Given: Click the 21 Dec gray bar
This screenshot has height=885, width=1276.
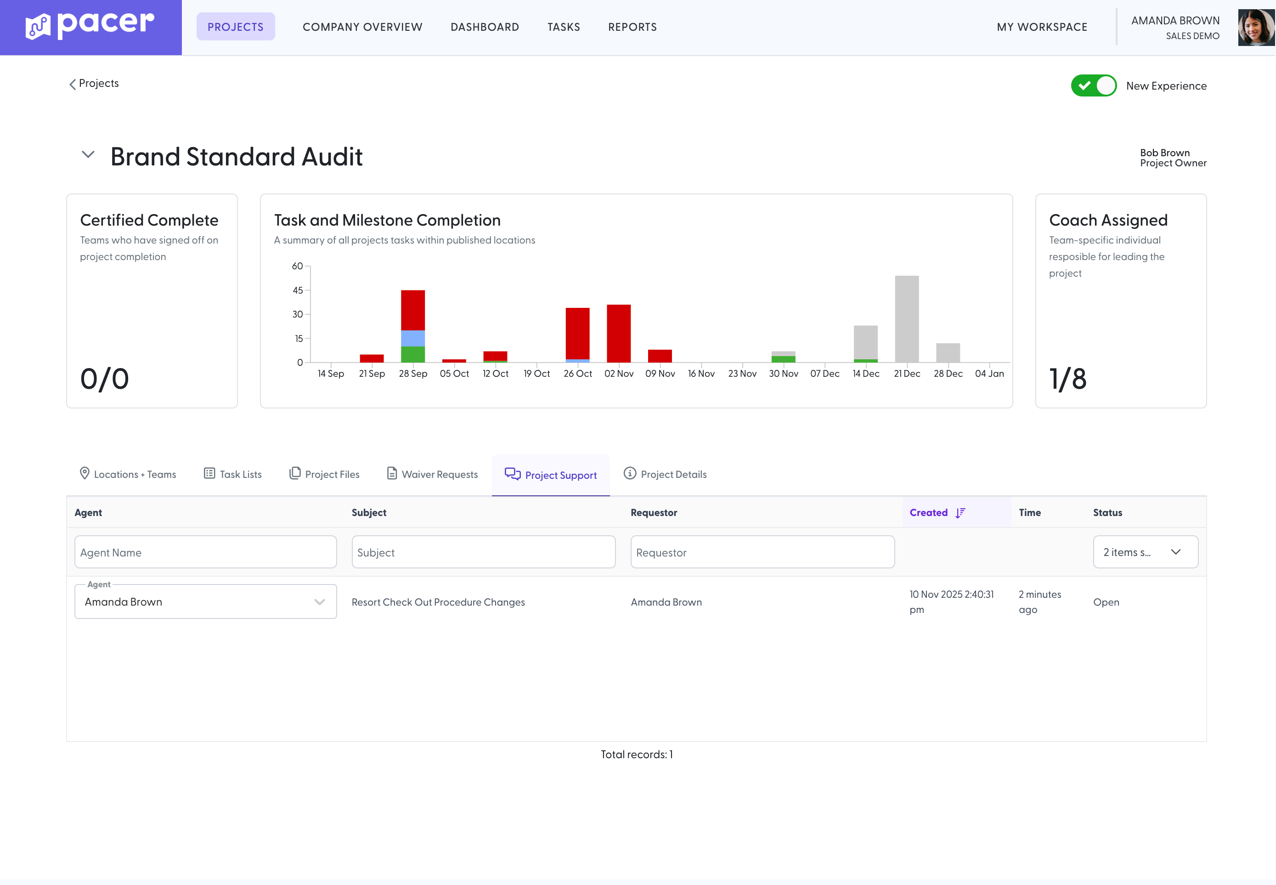Looking at the screenshot, I should coord(907,319).
